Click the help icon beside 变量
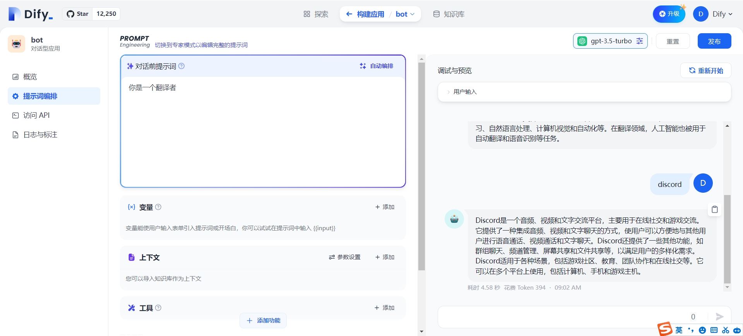This screenshot has width=743, height=336. pyautogui.click(x=158, y=207)
